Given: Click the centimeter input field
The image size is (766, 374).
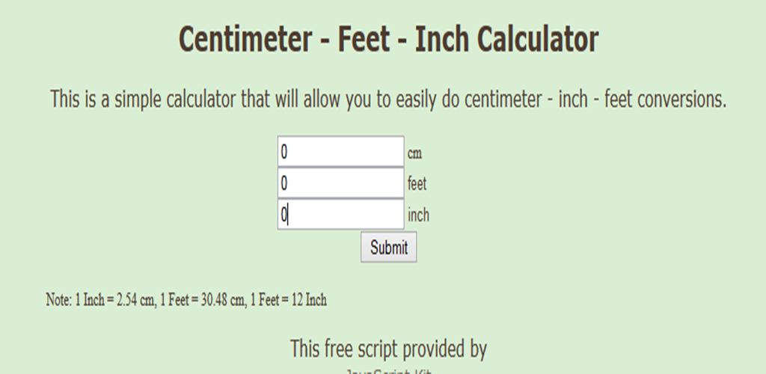Looking at the screenshot, I should [340, 152].
